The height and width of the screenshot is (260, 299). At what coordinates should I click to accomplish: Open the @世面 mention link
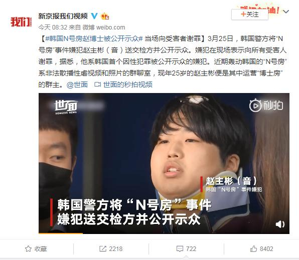coord(77,84)
